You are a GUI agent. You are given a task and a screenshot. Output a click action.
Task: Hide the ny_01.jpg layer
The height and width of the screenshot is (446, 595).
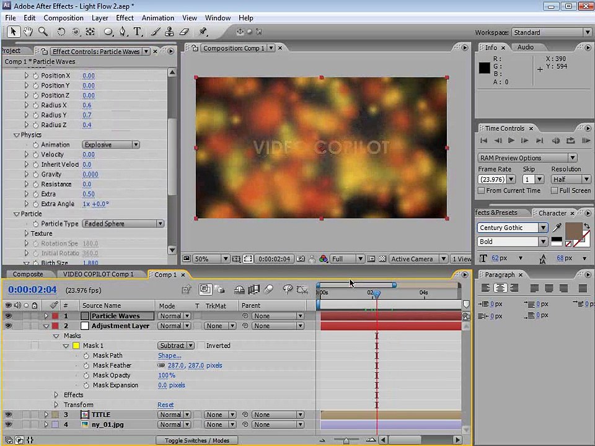[8, 424]
